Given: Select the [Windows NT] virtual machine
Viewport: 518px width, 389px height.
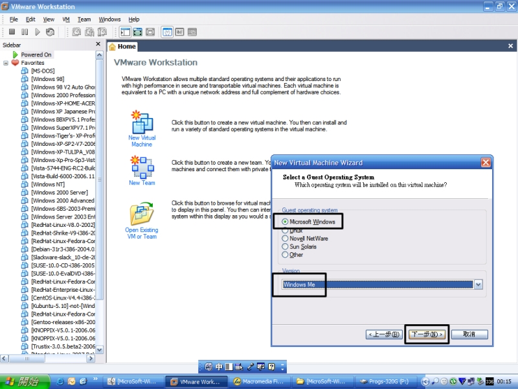Looking at the screenshot, I should [48, 184].
